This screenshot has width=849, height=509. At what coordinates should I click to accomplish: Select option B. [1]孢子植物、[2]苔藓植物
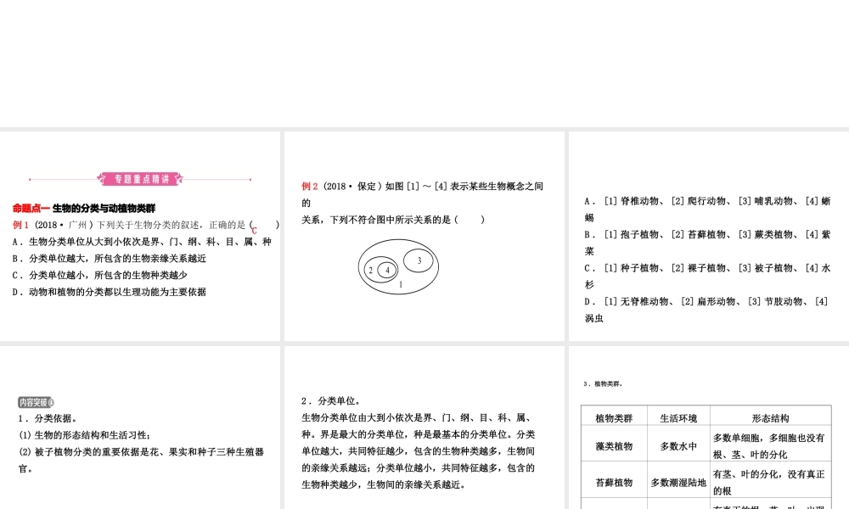click(x=707, y=243)
